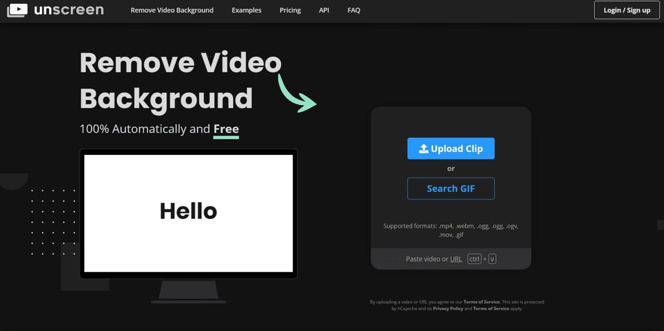This screenshot has height=331, width=664.
Task: Open the URL link in paste bar
Action: coord(456,259)
